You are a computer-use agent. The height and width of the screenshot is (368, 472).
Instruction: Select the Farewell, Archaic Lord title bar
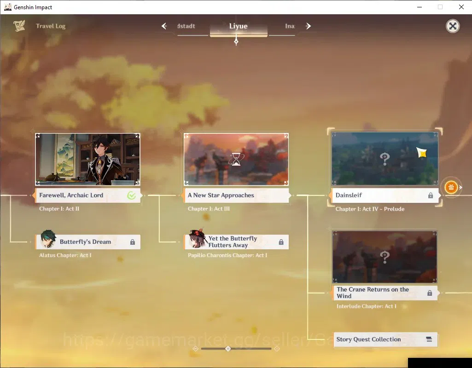point(87,195)
